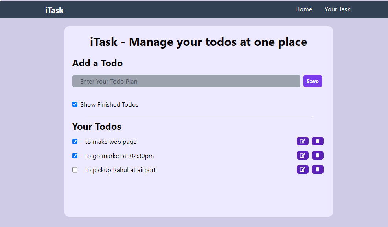Image resolution: width=388 pixels, height=227 pixels.
Task: Delete the "to pickup Rahul at airport" todo
Action: (x=317, y=169)
